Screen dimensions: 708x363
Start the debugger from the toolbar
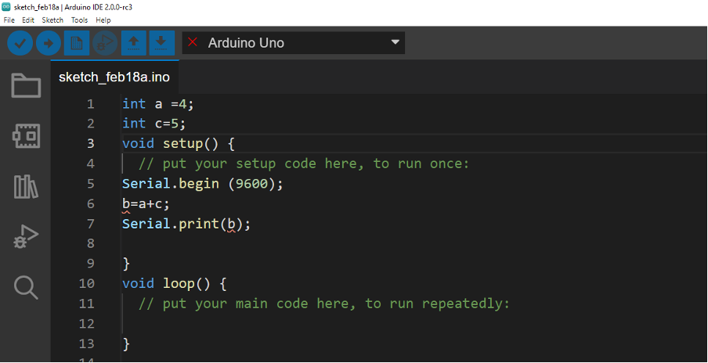coord(105,43)
